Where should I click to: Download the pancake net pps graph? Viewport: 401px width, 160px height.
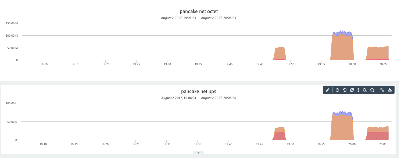pos(390,90)
